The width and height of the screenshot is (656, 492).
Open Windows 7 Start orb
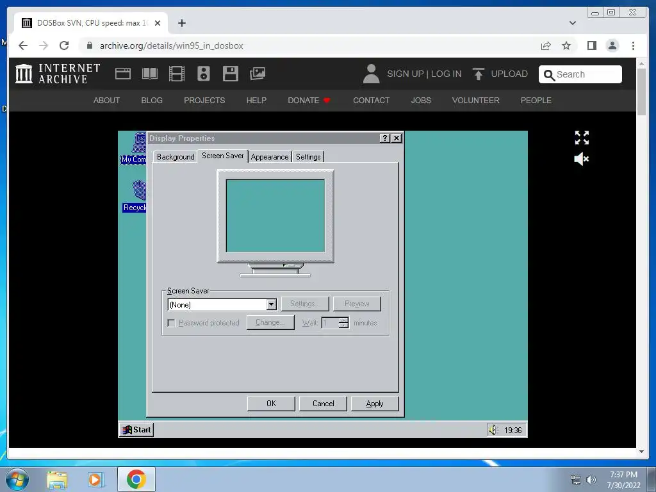17,479
